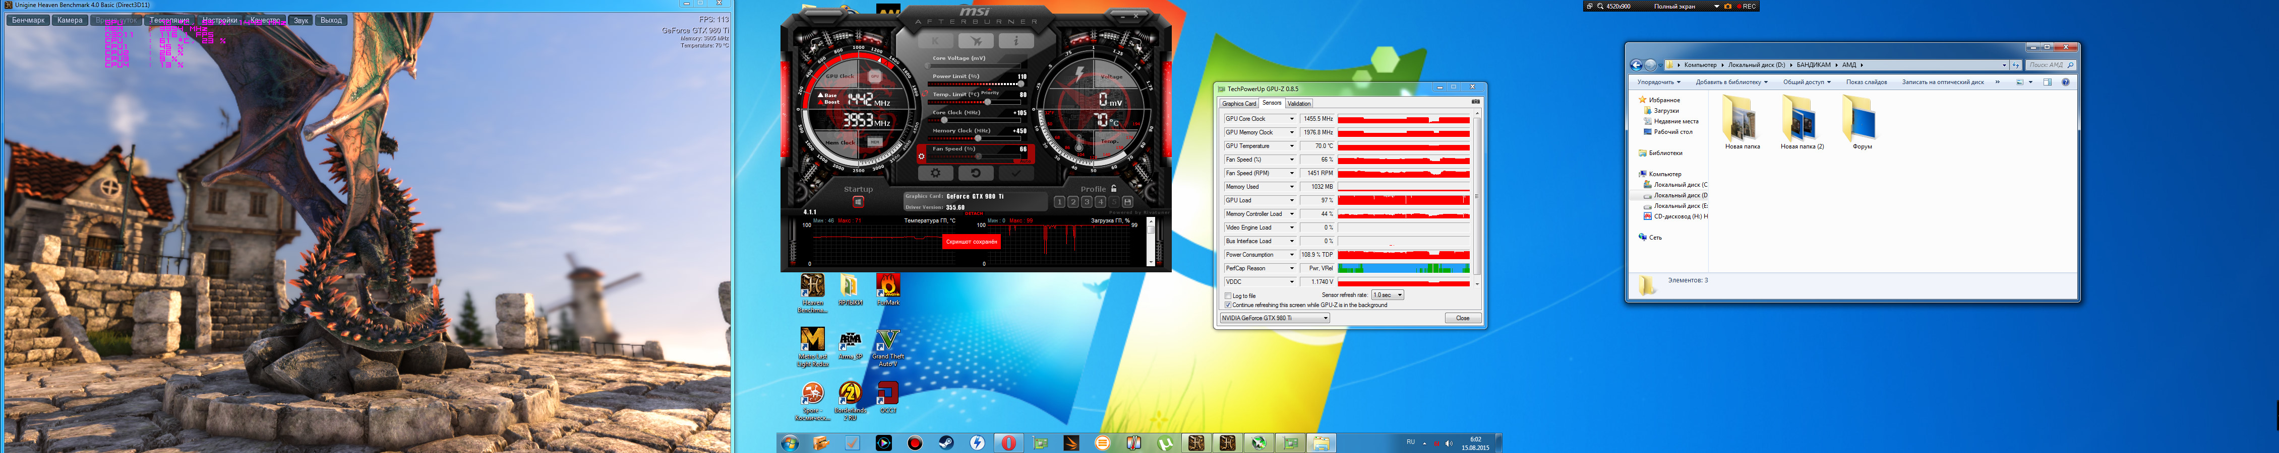The width and height of the screenshot is (2279, 453).
Task: Launch the Spore desktop shortcut
Action: (812, 401)
